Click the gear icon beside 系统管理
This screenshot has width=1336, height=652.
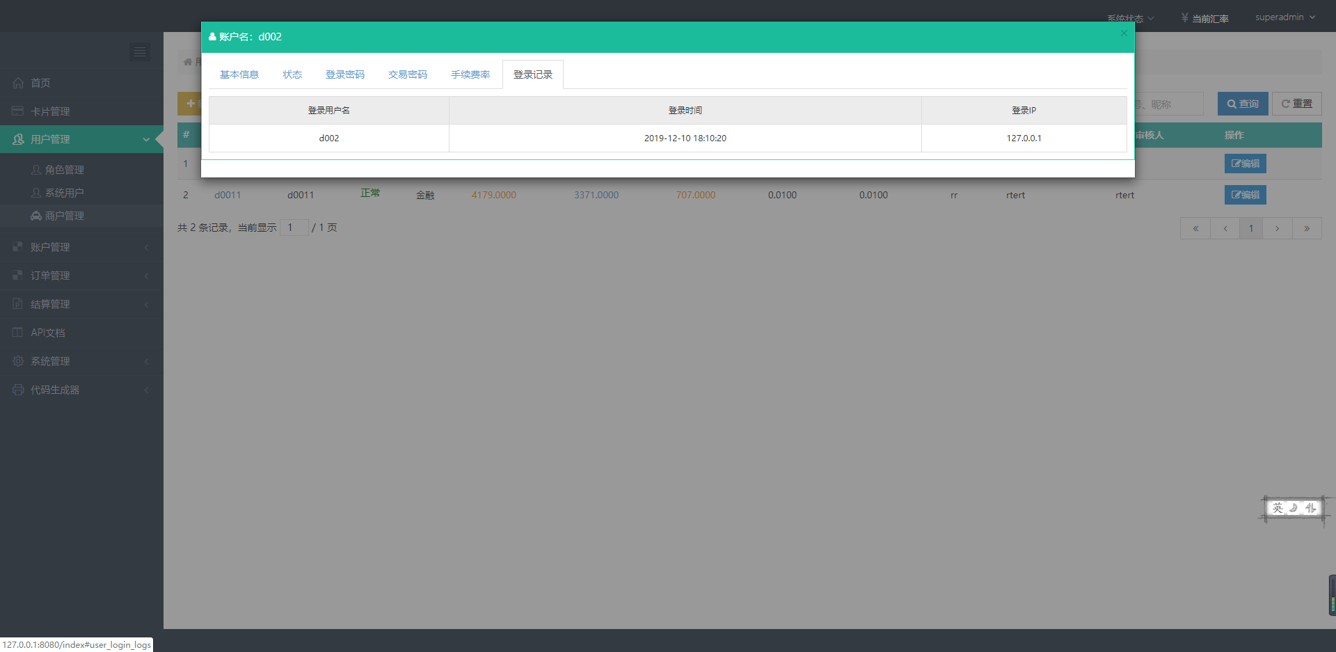point(18,361)
